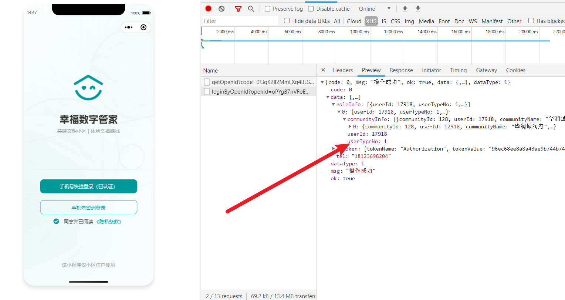Open the Headers tab
The height and width of the screenshot is (300, 565).
point(342,70)
